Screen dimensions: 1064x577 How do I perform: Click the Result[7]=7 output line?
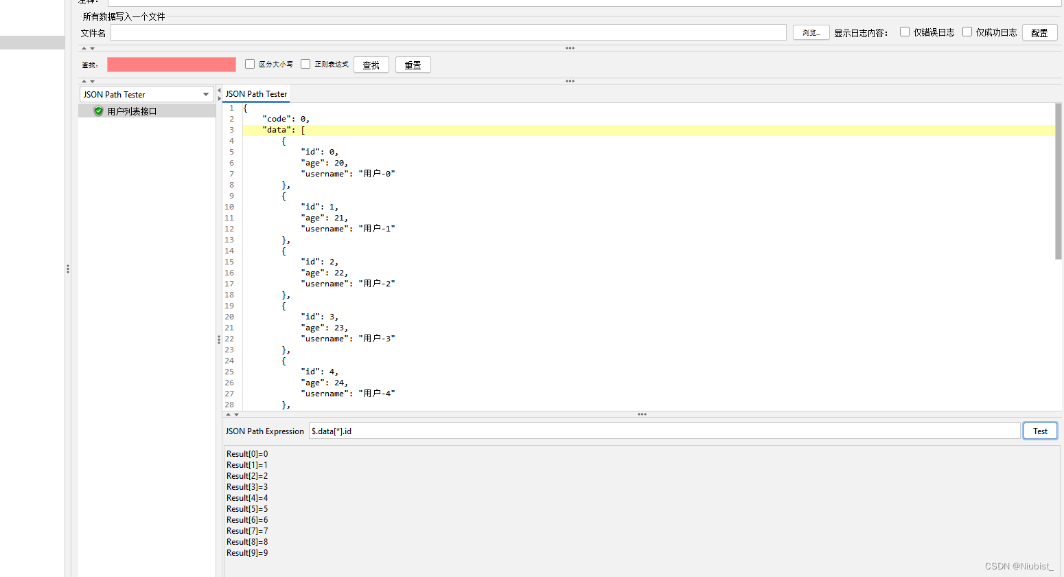pos(247,531)
